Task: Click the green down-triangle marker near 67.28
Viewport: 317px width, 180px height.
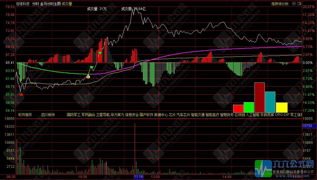Action: click(100, 53)
